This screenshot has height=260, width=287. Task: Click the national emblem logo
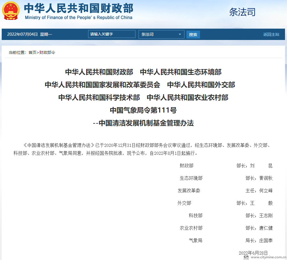(11, 10)
